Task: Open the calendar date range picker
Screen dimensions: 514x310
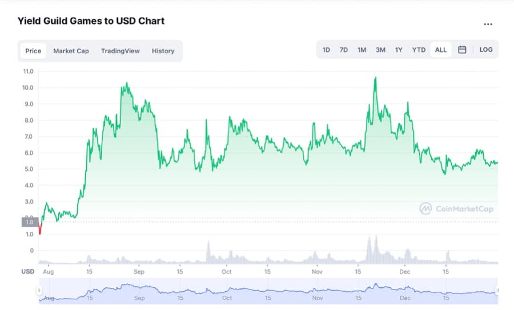Action: 462,50
